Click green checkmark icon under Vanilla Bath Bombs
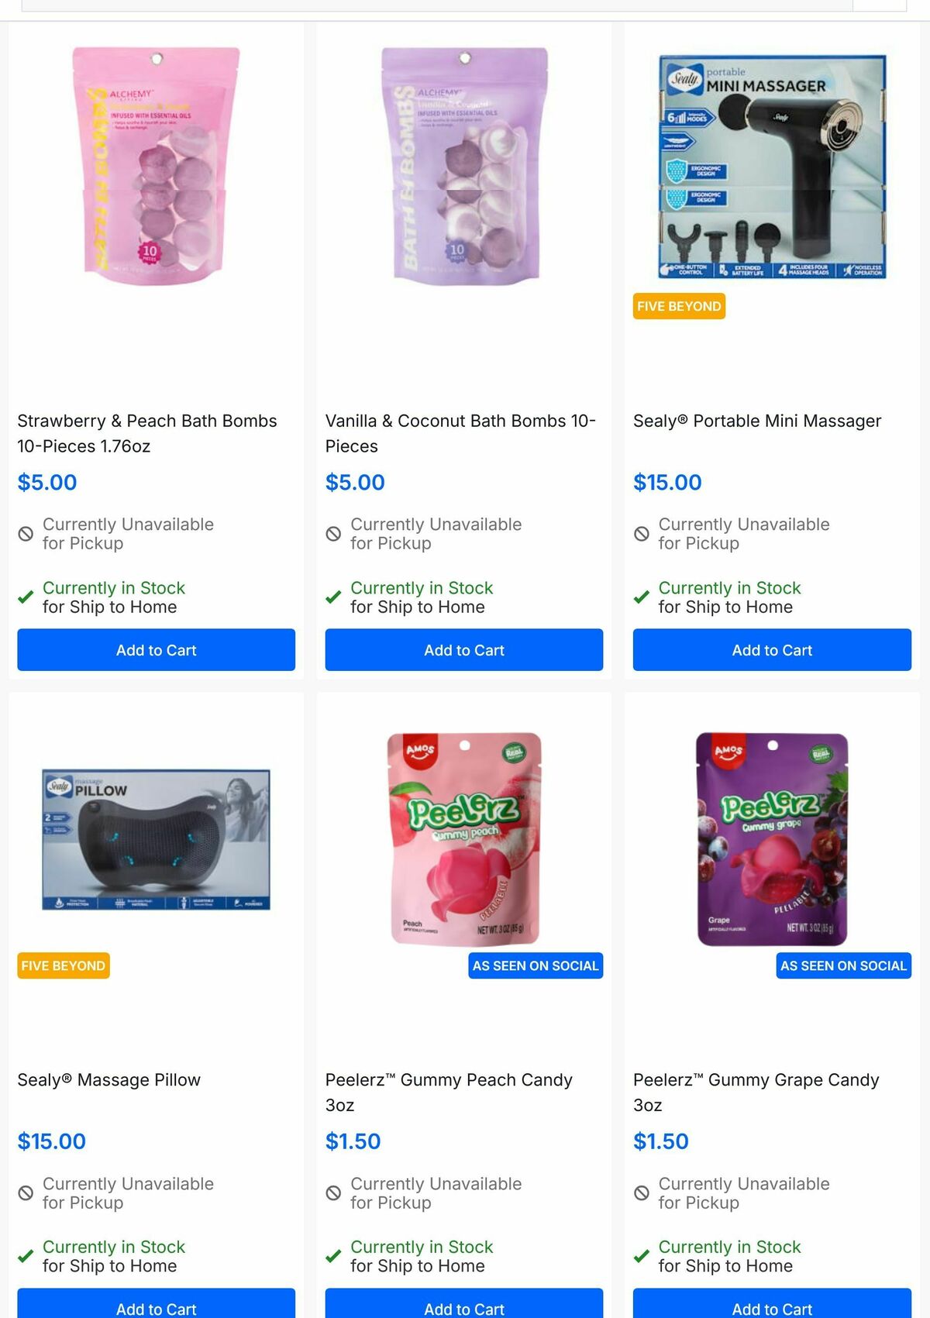Image resolution: width=930 pixels, height=1318 pixels. pyautogui.click(x=333, y=597)
